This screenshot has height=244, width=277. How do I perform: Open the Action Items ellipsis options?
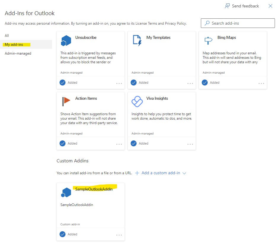119,144
